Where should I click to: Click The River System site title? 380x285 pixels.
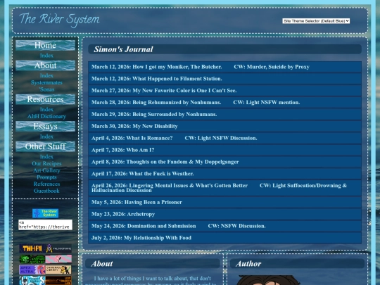click(x=59, y=20)
